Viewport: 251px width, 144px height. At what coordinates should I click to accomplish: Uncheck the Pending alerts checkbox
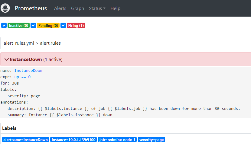click(x=33, y=25)
